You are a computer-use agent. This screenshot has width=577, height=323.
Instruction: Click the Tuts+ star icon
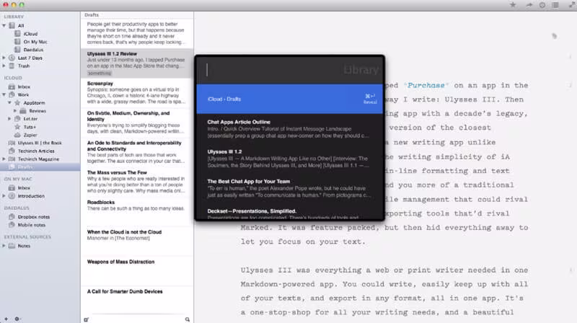[x=17, y=127]
